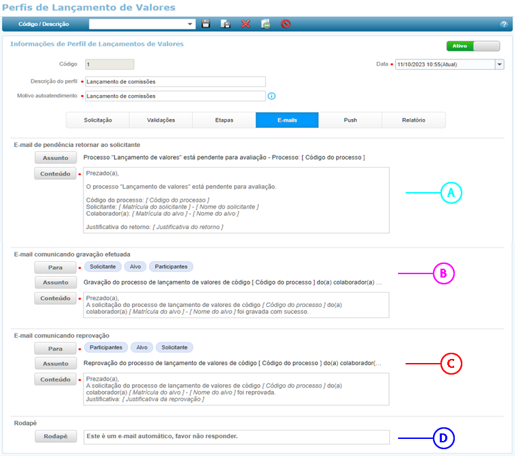
Task: Click Para button under E-mail comunicando reprovação
Action: [55, 348]
